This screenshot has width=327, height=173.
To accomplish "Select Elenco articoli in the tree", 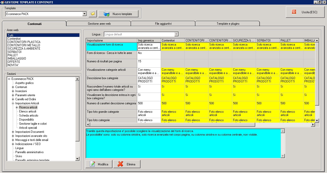I will tap(28, 111).
